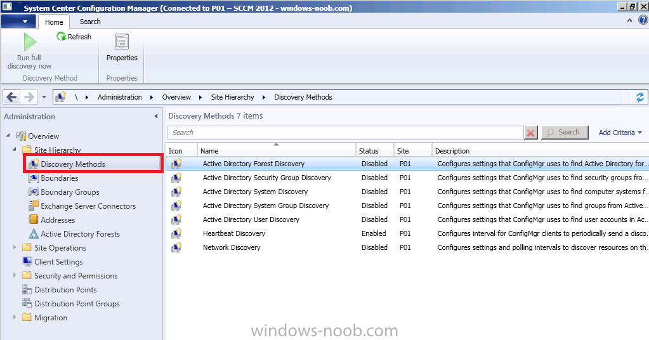The height and width of the screenshot is (340, 649).
Task: Click the Client Settings monitor icon
Action: [27, 261]
